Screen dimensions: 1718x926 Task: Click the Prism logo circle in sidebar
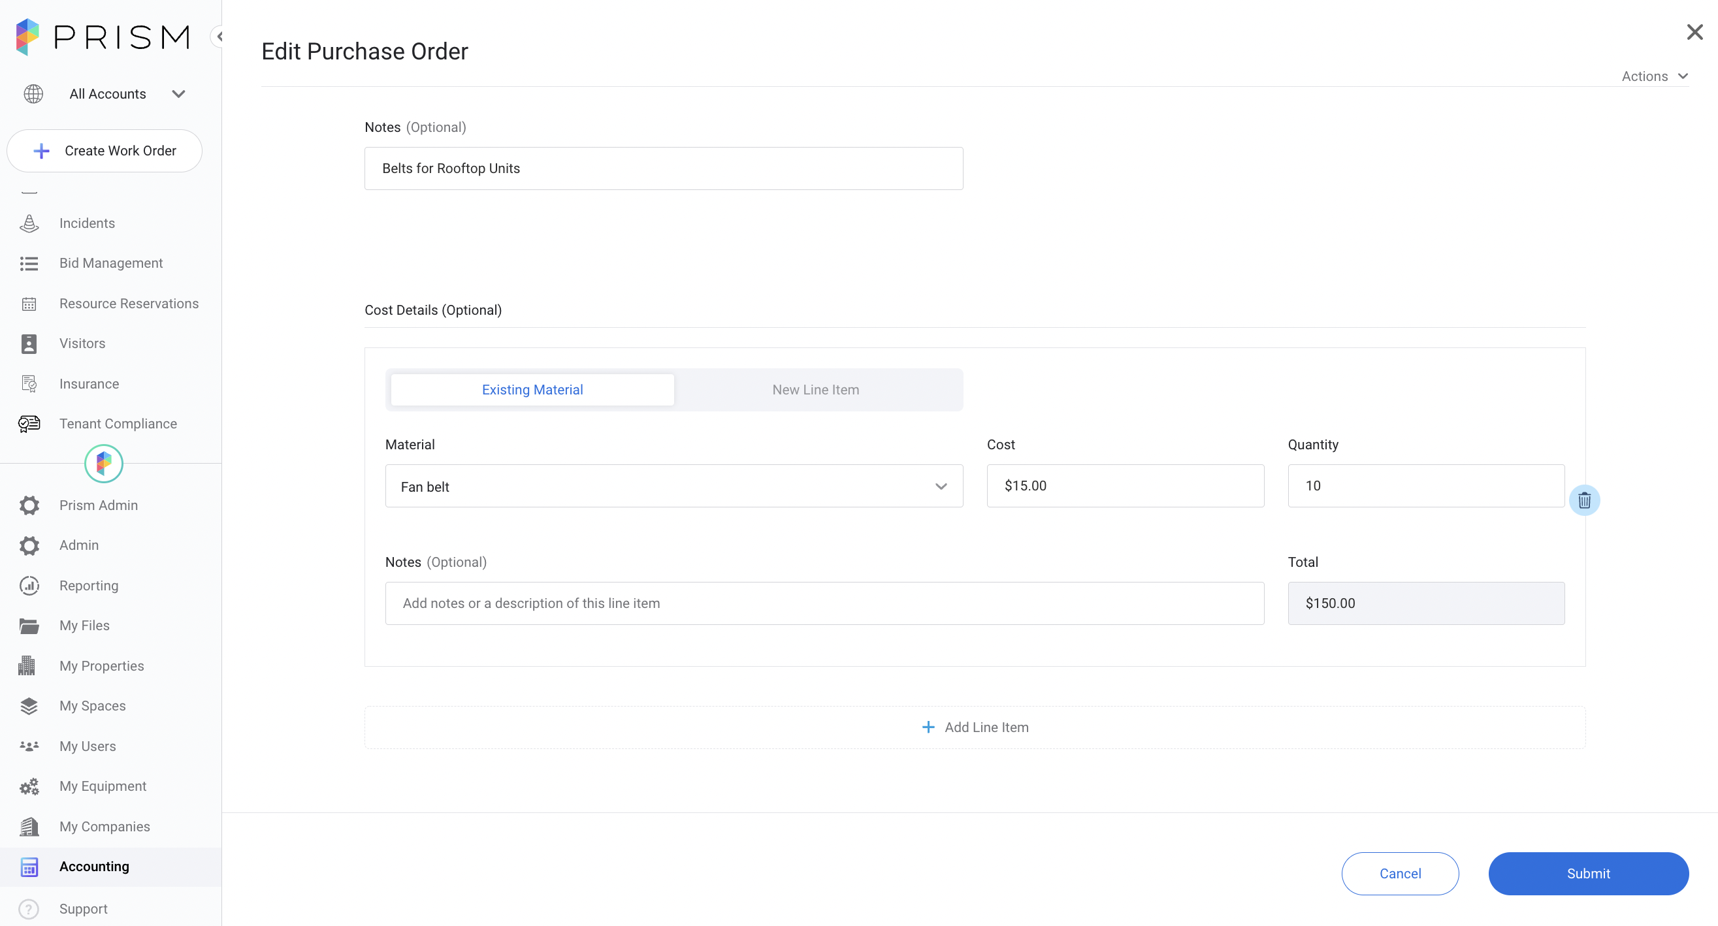pos(103,464)
